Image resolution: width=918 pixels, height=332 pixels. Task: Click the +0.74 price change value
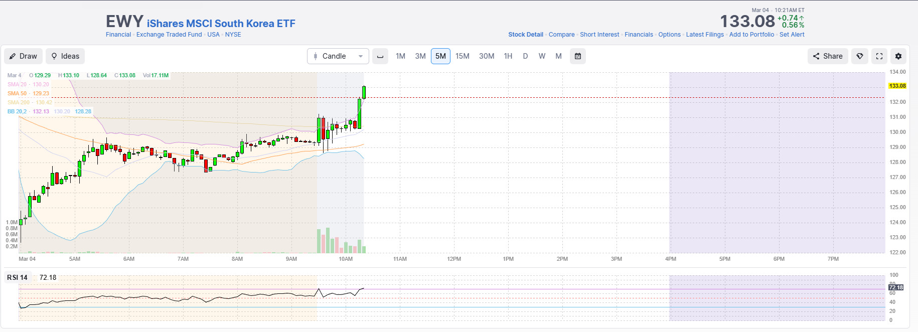(788, 18)
